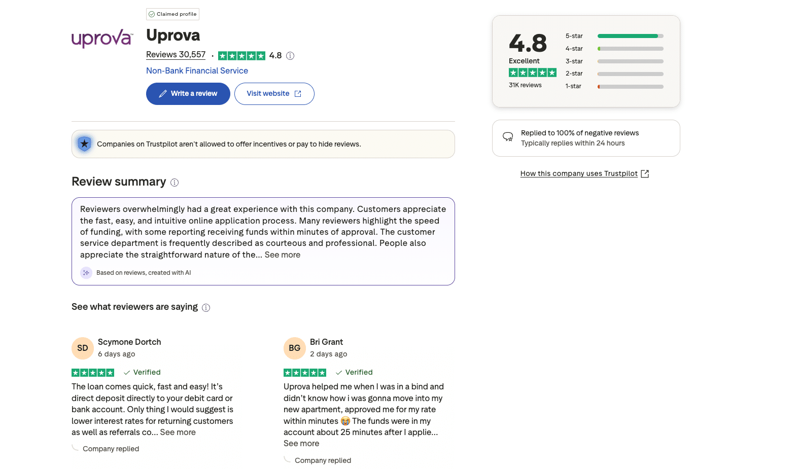Click the large 4.8 score

tap(528, 43)
